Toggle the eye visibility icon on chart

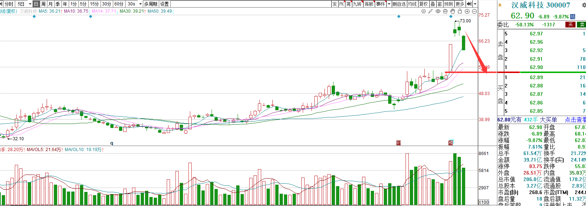[x=438, y=11]
